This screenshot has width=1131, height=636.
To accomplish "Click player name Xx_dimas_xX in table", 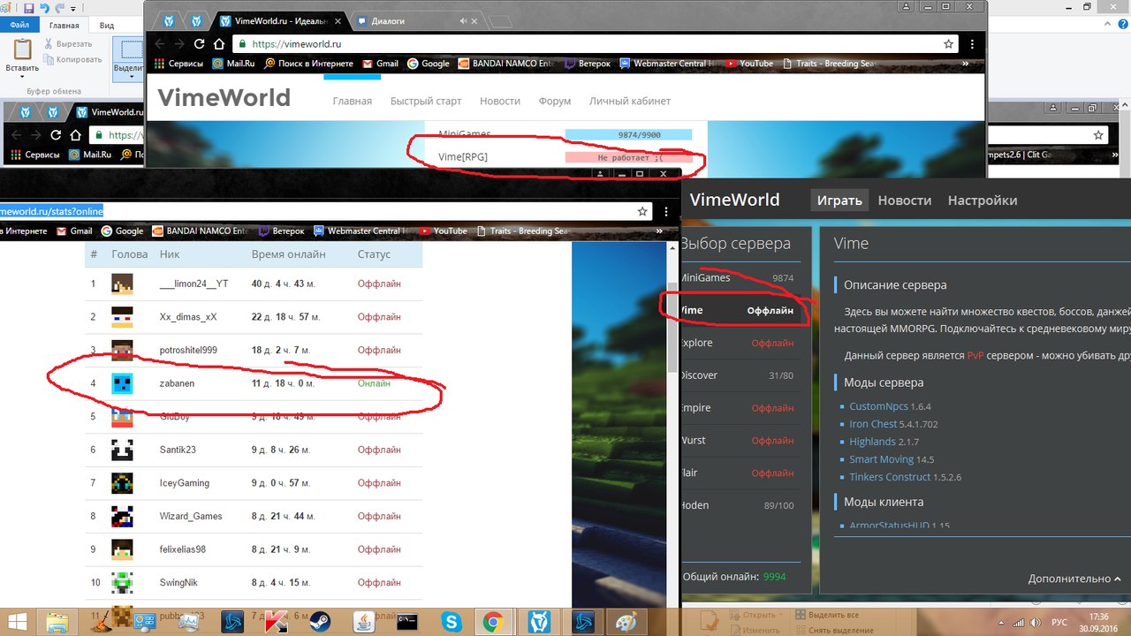I will coord(187,316).
